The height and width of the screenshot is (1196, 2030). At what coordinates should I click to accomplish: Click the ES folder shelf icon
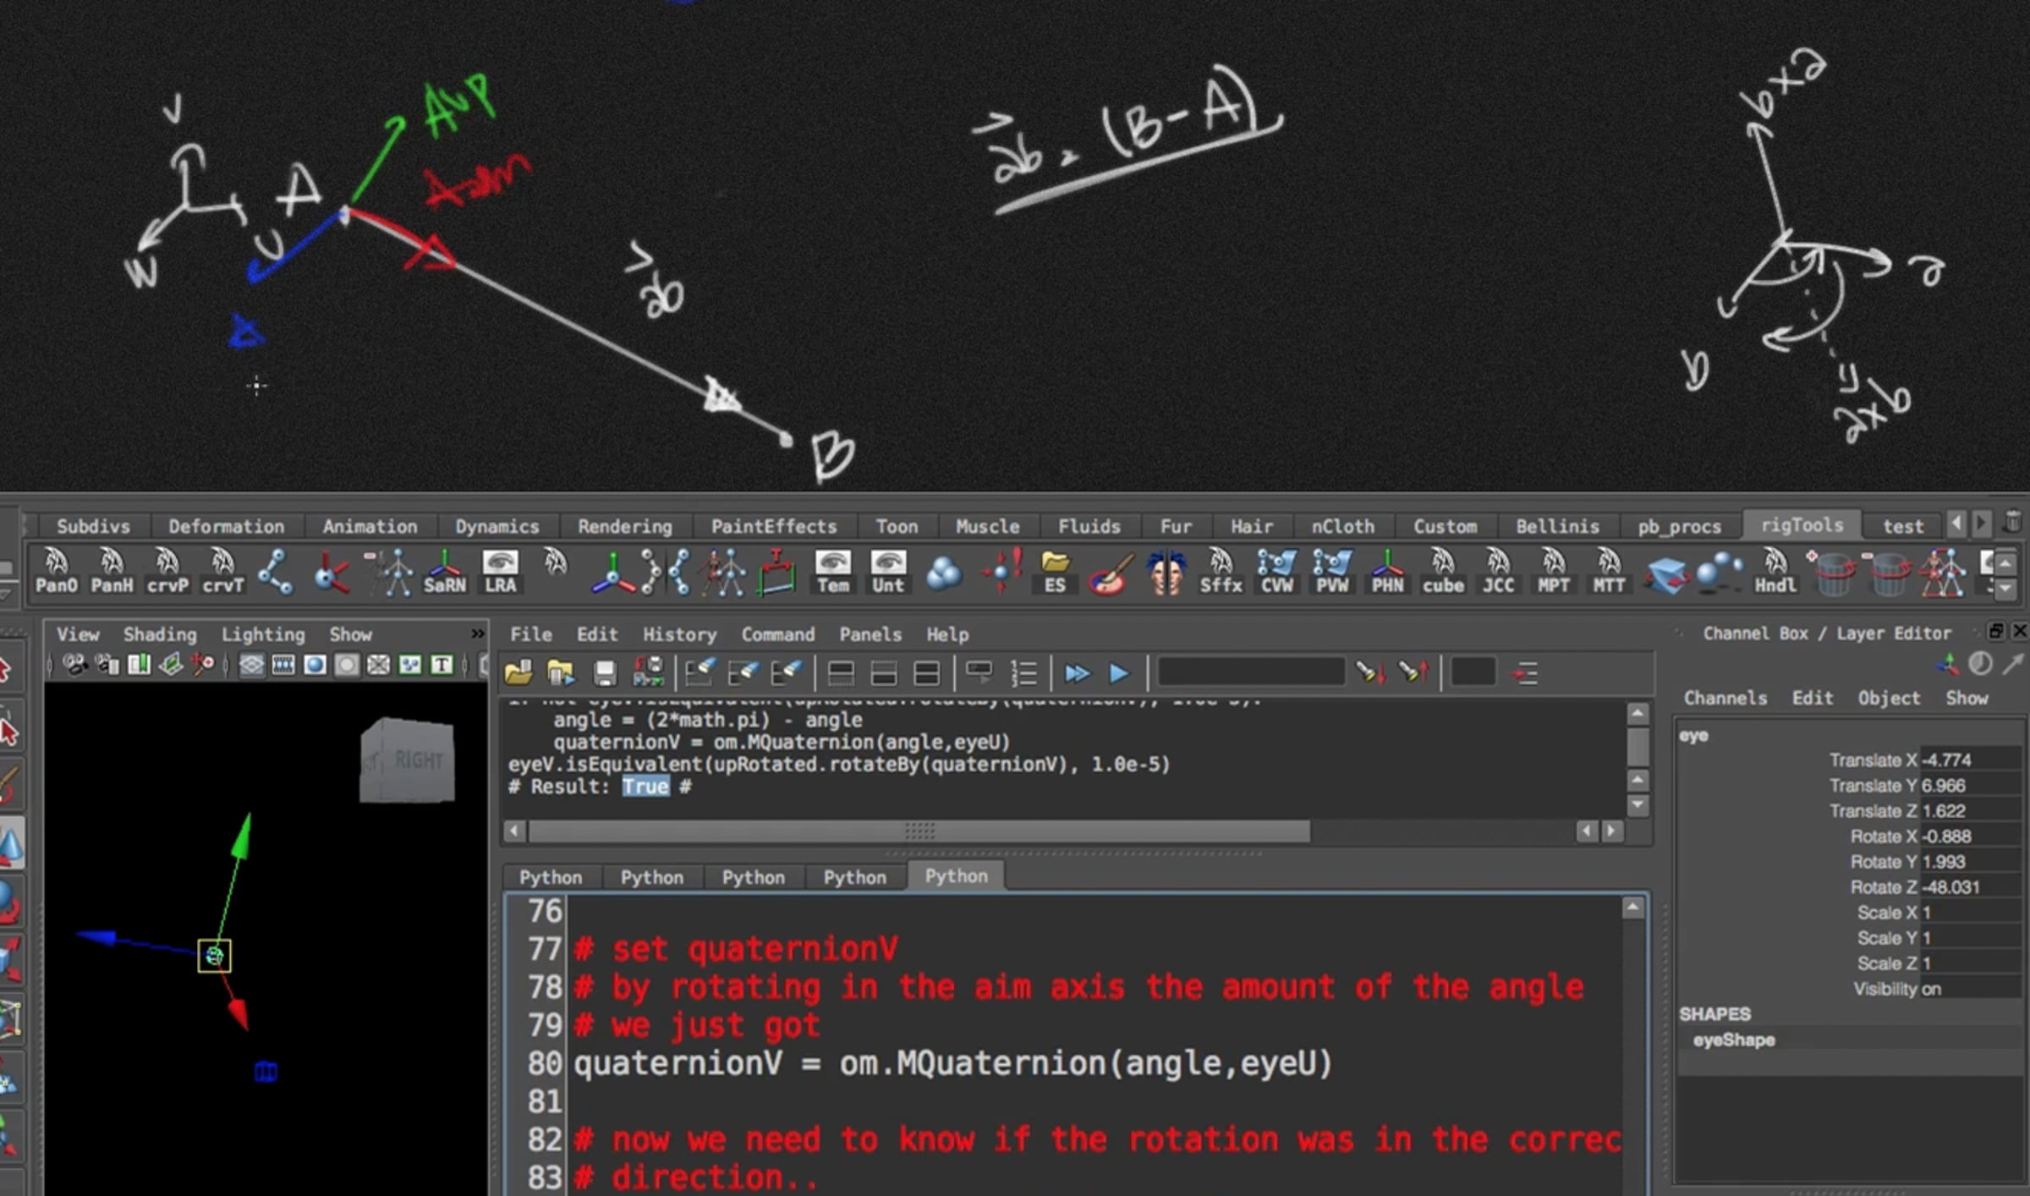click(1055, 573)
